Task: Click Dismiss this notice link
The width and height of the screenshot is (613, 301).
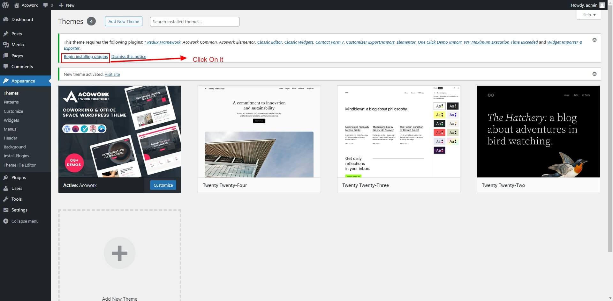Action: [129, 56]
